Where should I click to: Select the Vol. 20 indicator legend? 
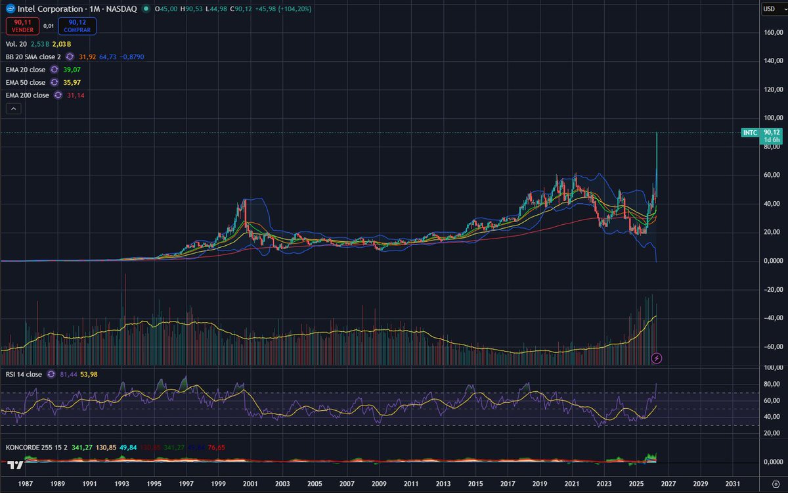[x=17, y=44]
